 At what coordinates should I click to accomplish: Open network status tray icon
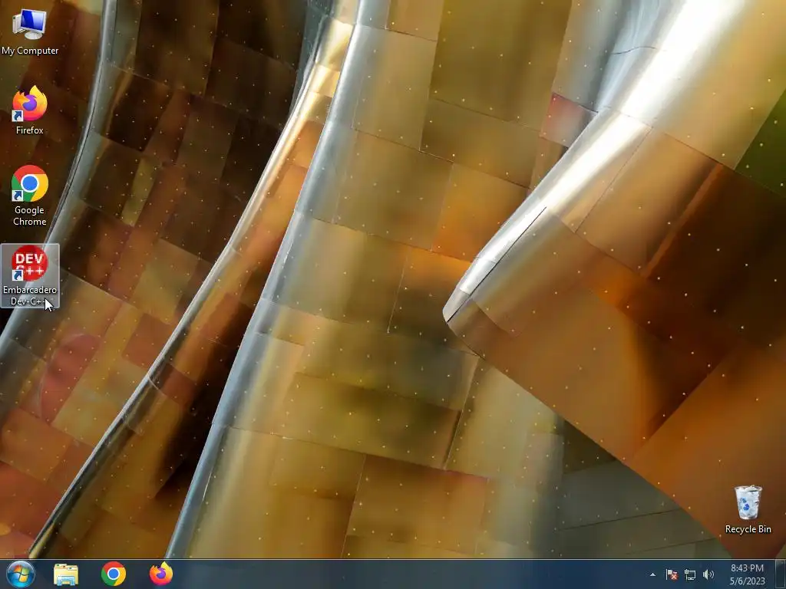click(x=690, y=575)
